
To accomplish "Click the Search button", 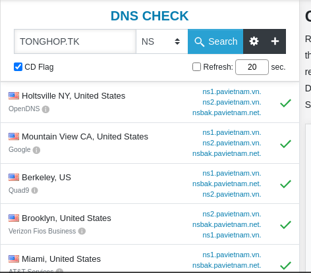I will click(215, 41).
